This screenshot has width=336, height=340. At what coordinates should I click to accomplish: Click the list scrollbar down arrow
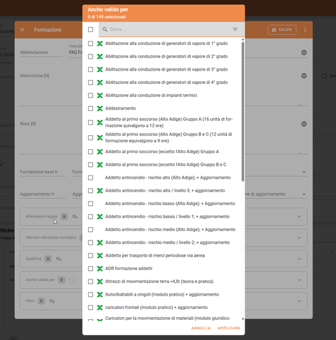pos(243,318)
